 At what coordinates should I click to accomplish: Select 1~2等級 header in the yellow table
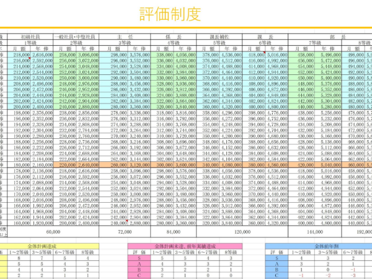pyautogui.click(x=19, y=252)
